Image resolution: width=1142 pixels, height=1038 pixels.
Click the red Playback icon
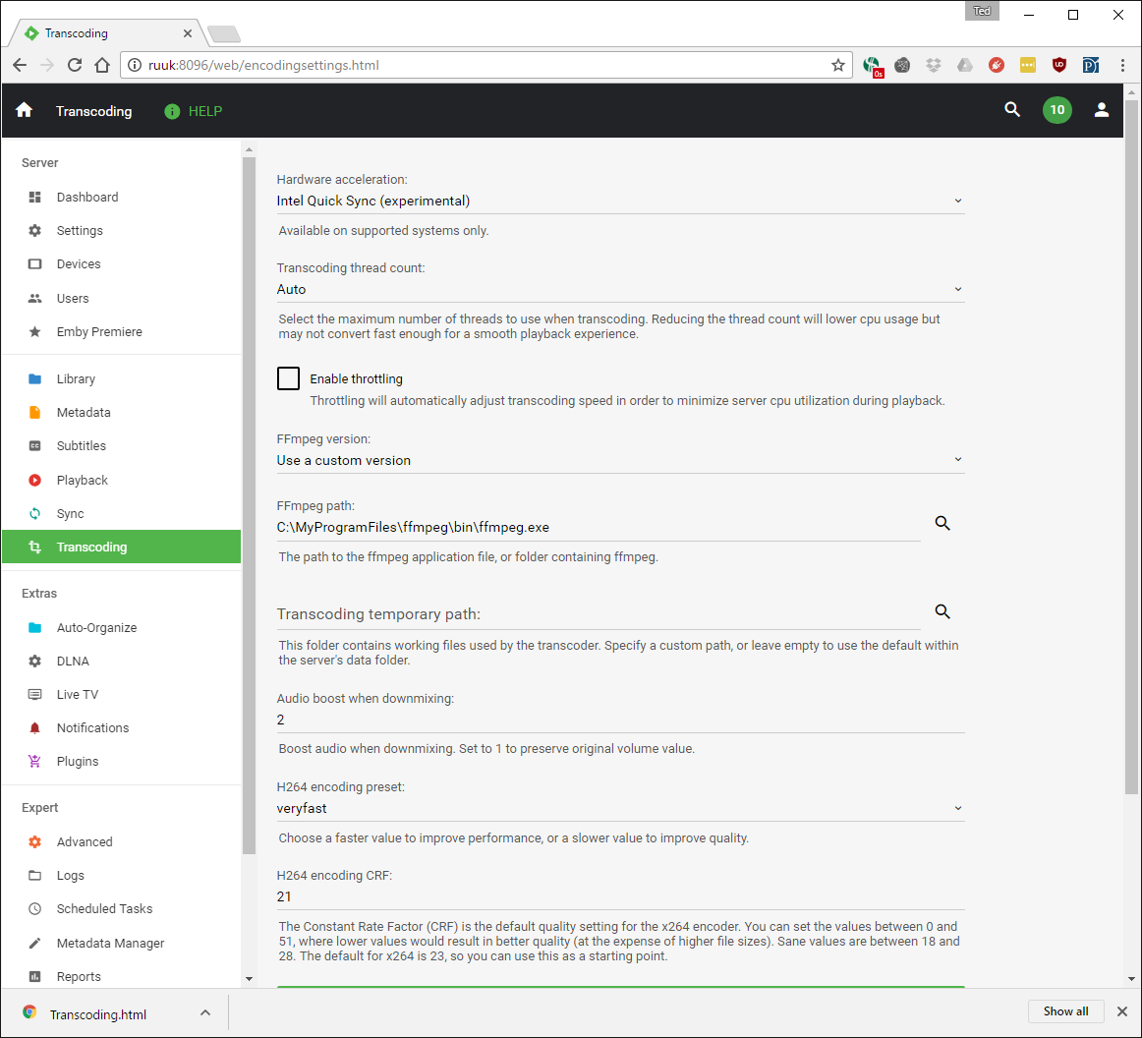[x=35, y=480]
